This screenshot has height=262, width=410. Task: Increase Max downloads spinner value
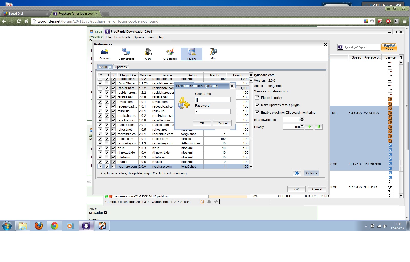[x=302, y=119]
